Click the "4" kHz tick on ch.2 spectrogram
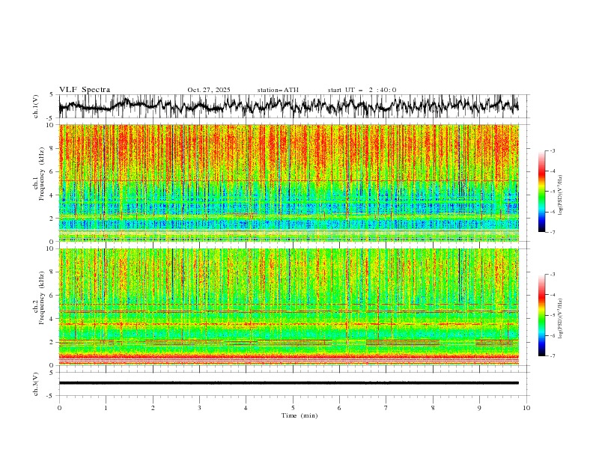The image size is (593, 458). pyautogui.click(x=53, y=319)
